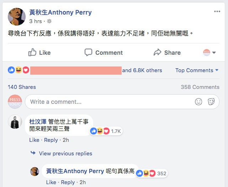
Task: Open the post options three-dots menu
Action: [217, 12]
